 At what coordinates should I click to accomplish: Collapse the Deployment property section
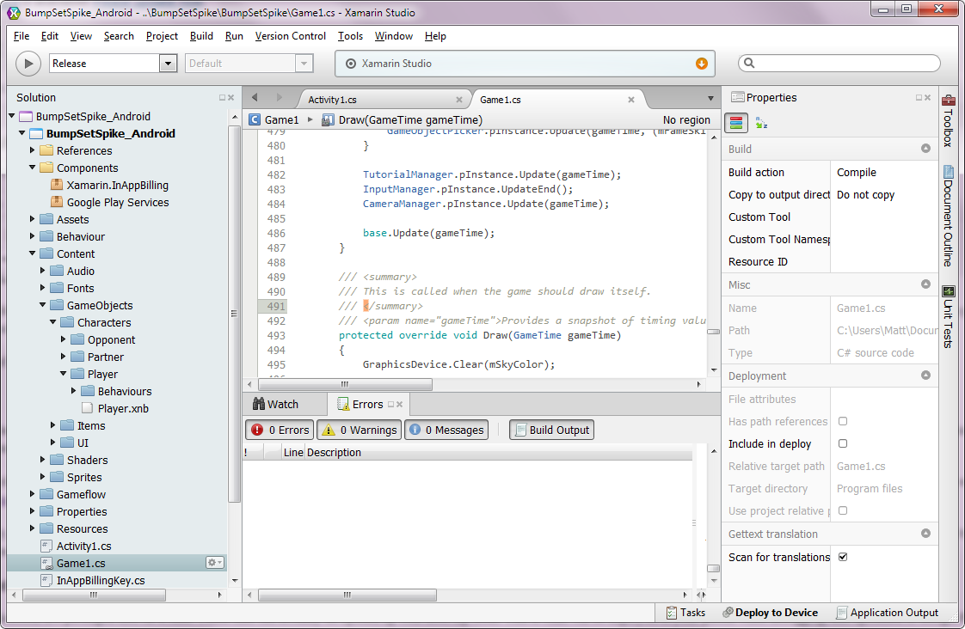(925, 375)
